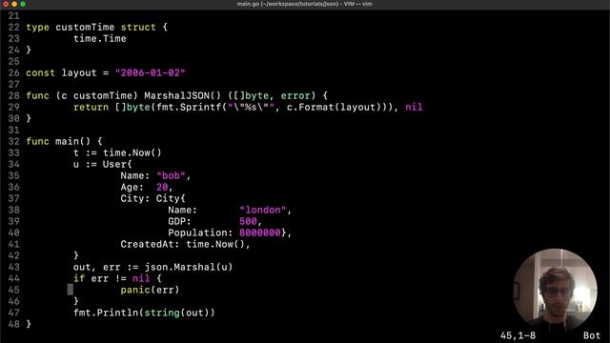Click 'func main()' declaration
The height and width of the screenshot is (343, 610).
click(58, 141)
